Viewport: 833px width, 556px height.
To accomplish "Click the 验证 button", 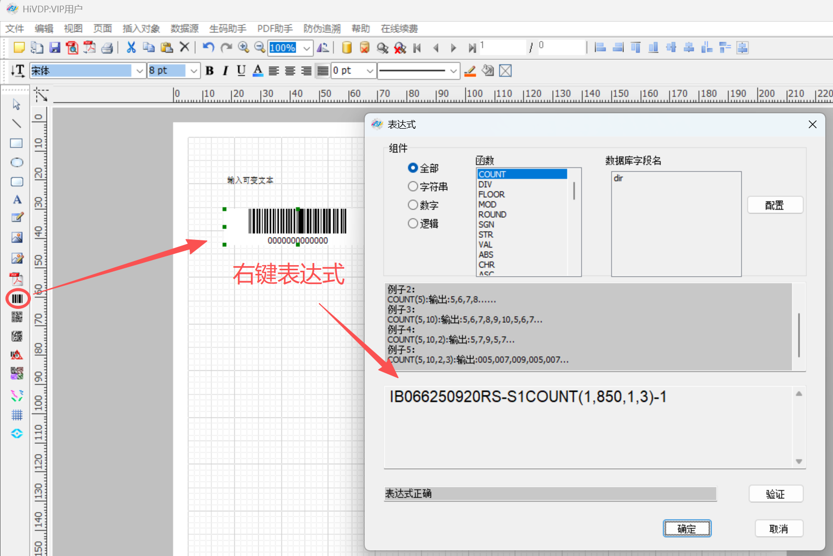I will (x=775, y=494).
